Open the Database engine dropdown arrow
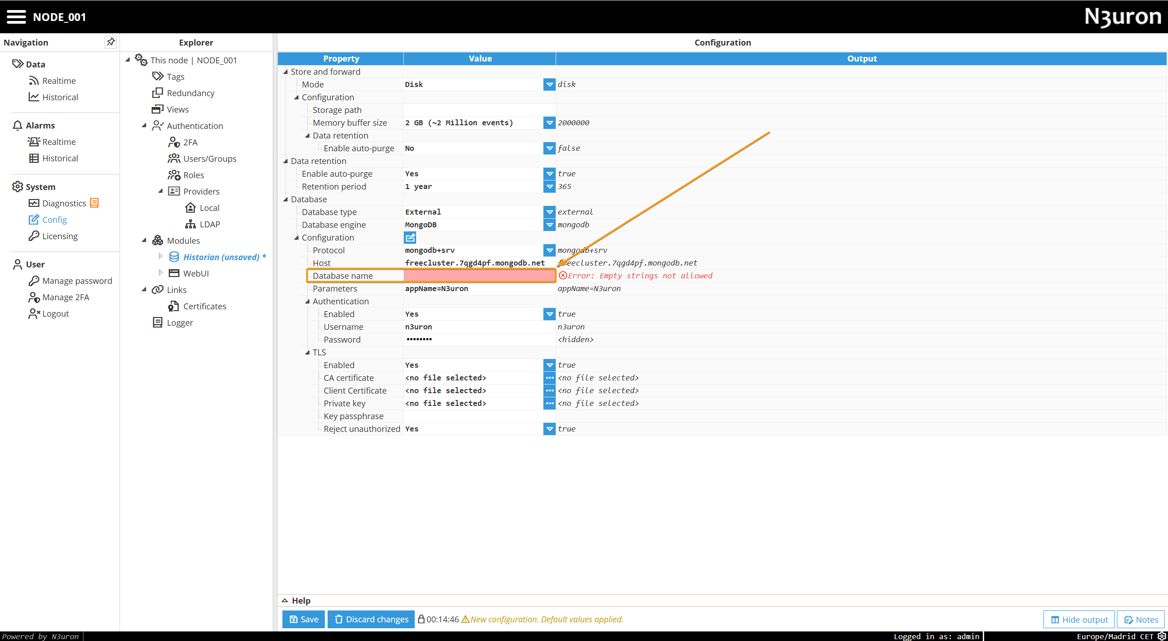The height and width of the screenshot is (641, 1168). coord(549,225)
